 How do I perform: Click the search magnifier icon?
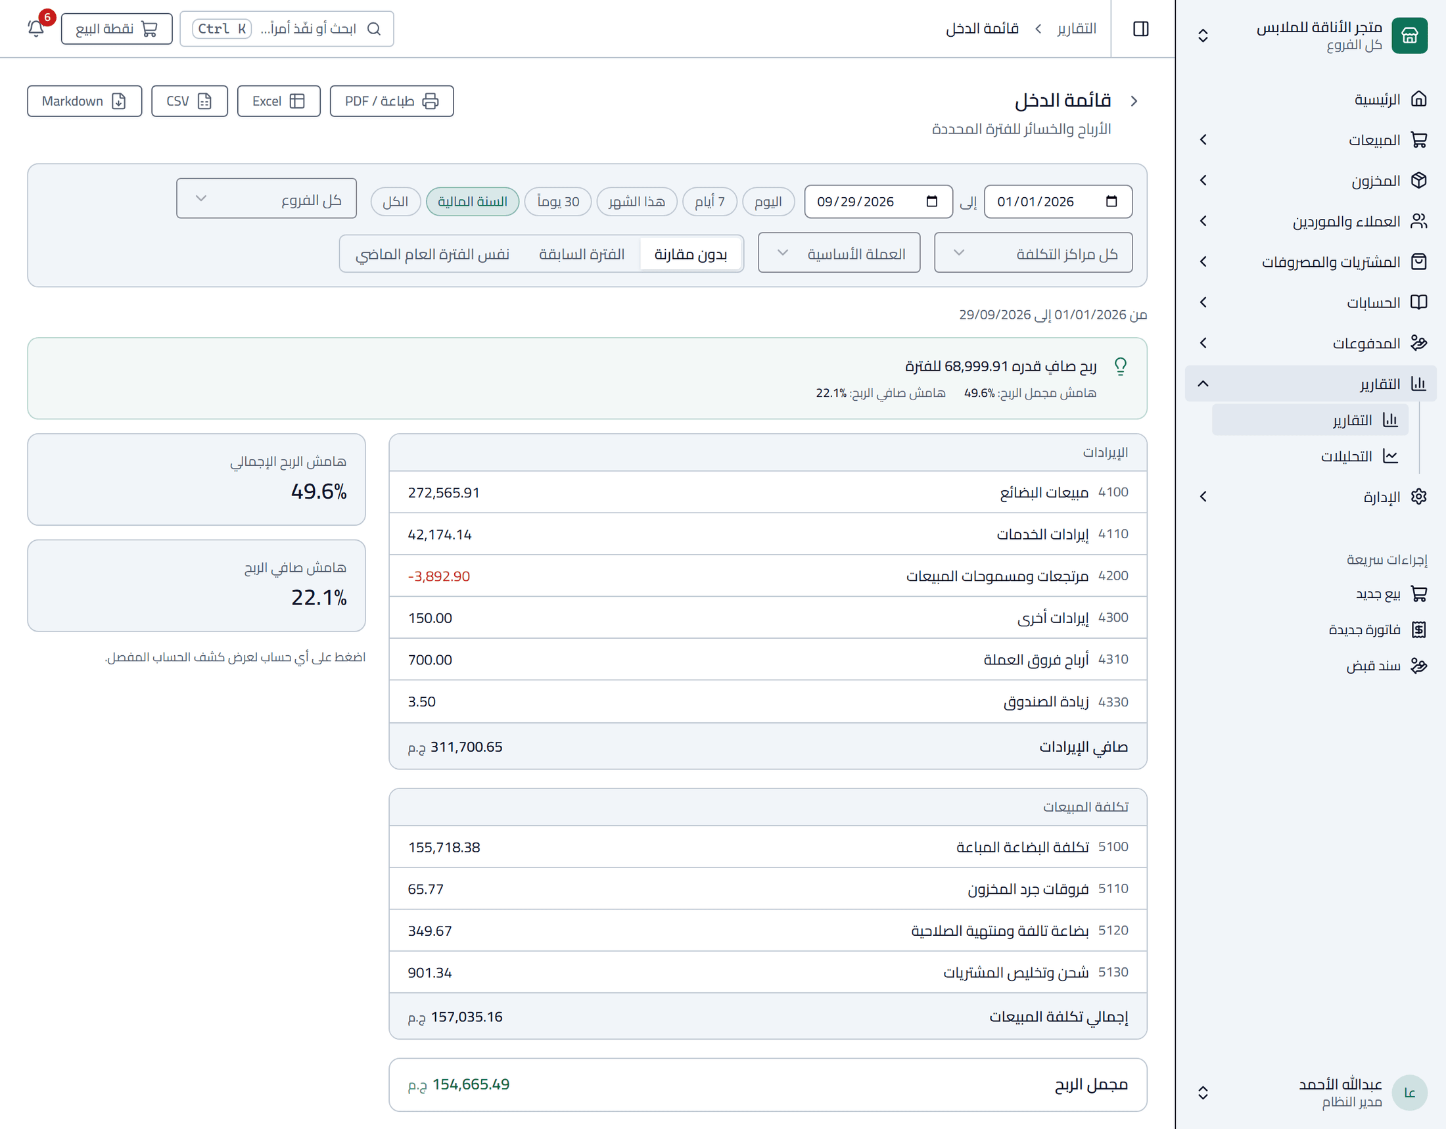point(374,28)
